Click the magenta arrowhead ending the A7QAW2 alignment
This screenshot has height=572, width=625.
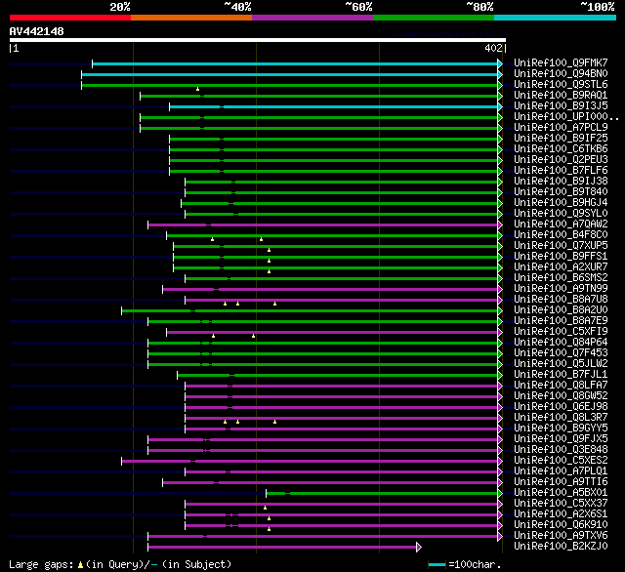[x=500, y=225]
